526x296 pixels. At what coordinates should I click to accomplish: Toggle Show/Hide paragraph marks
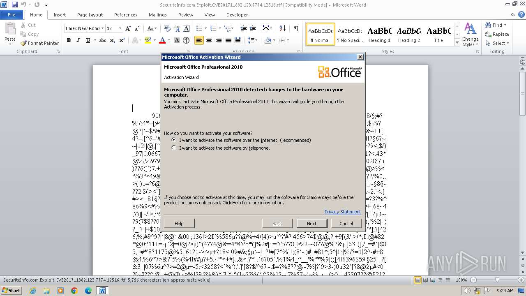pyautogui.click(x=296, y=28)
